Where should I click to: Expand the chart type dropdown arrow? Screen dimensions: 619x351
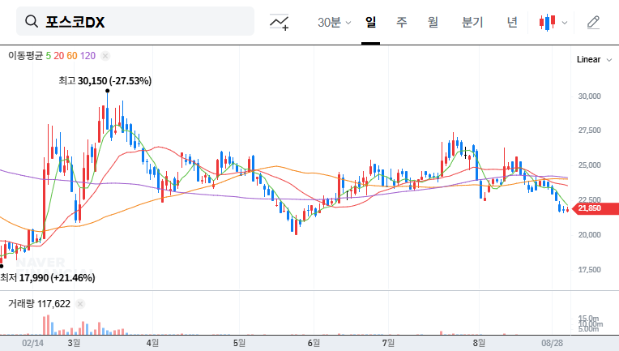565,23
